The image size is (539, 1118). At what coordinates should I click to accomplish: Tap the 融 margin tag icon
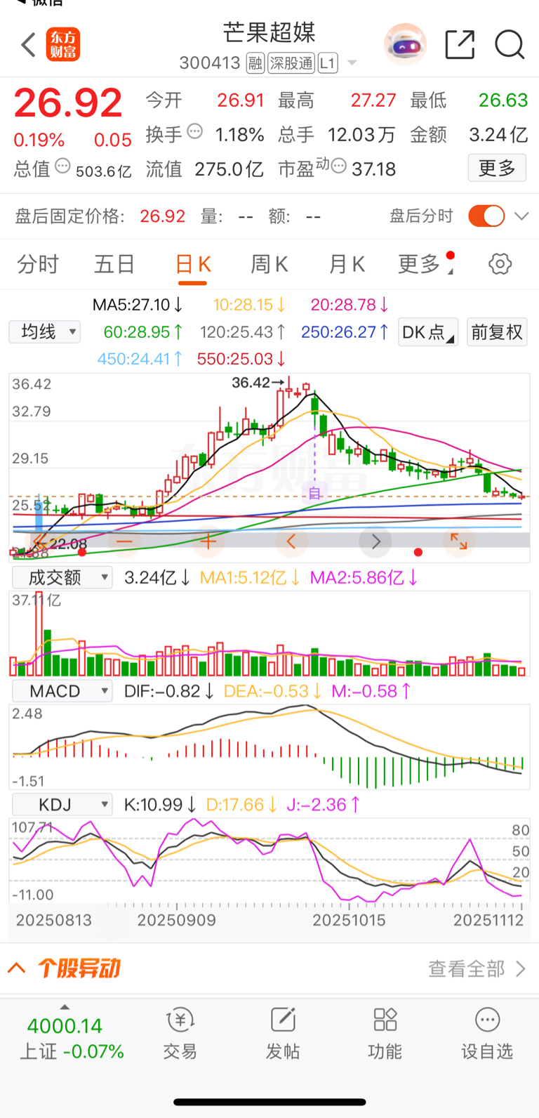255,63
